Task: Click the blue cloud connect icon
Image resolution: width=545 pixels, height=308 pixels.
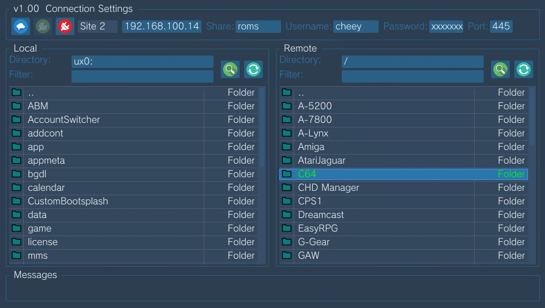Action: pyautogui.click(x=21, y=27)
